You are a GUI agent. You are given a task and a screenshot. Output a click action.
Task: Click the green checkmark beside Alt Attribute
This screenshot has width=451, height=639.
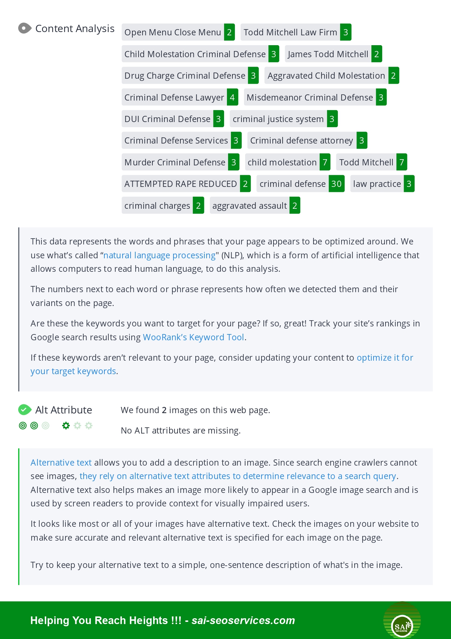coord(24,410)
